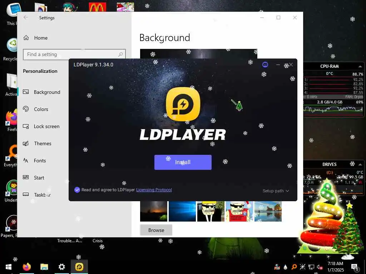The width and height of the screenshot is (366, 274).
Task: Choose the beach rocks wallpaper thumbnail
Action: click(x=268, y=211)
